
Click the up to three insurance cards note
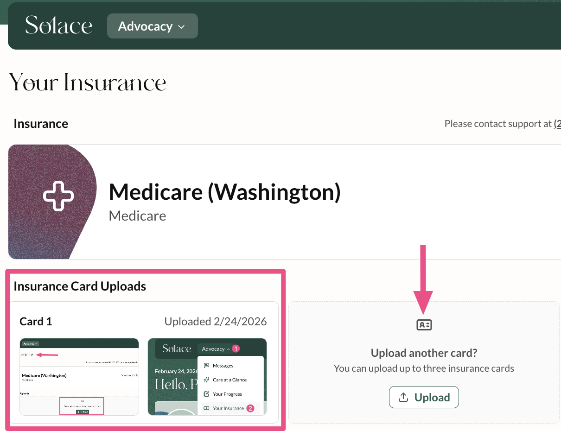point(424,369)
